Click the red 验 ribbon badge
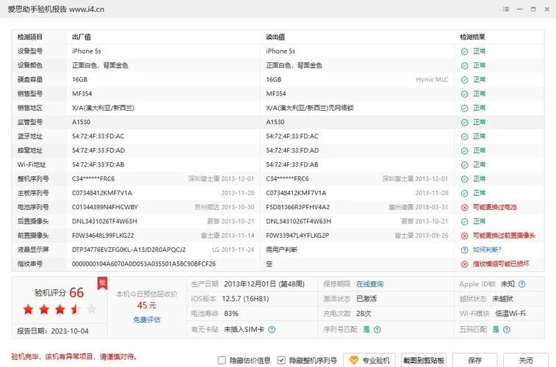 point(102,283)
